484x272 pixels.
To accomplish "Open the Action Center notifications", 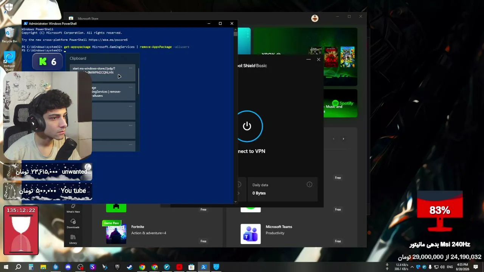I will (476, 267).
